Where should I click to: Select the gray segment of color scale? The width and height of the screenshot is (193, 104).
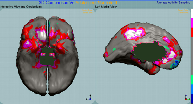coord(192,56)
